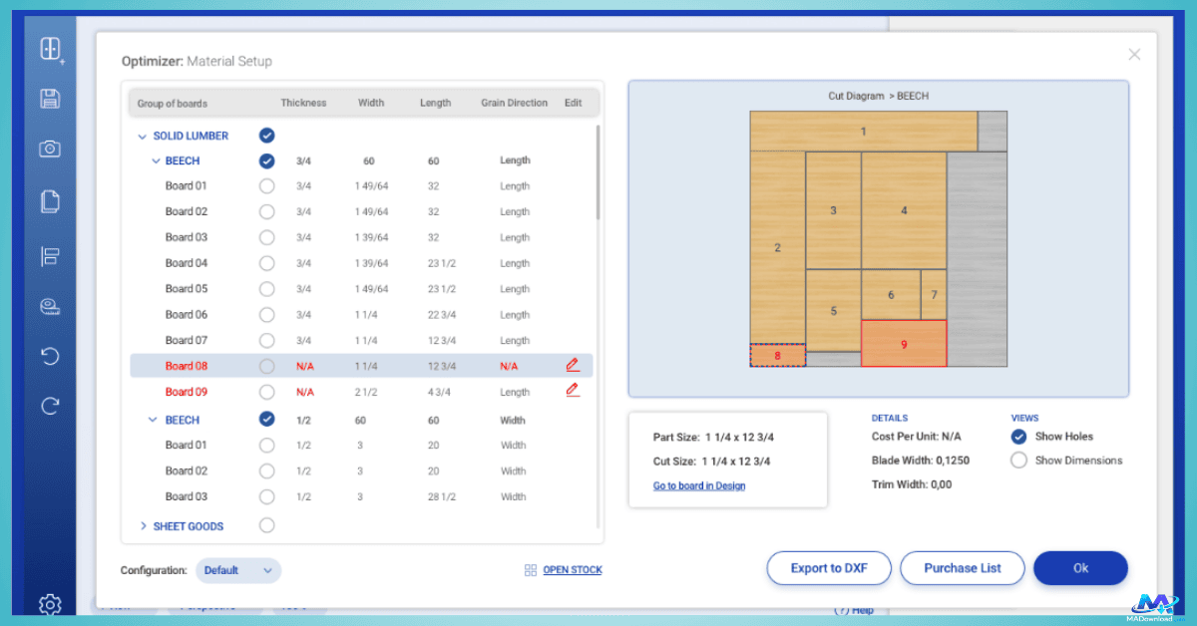The width and height of the screenshot is (1197, 626).
Task: Click the save project icon
Action: coord(50,98)
